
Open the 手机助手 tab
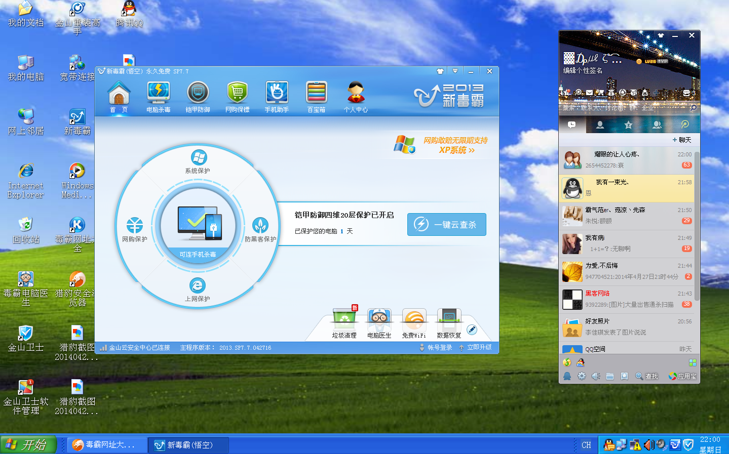277,97
